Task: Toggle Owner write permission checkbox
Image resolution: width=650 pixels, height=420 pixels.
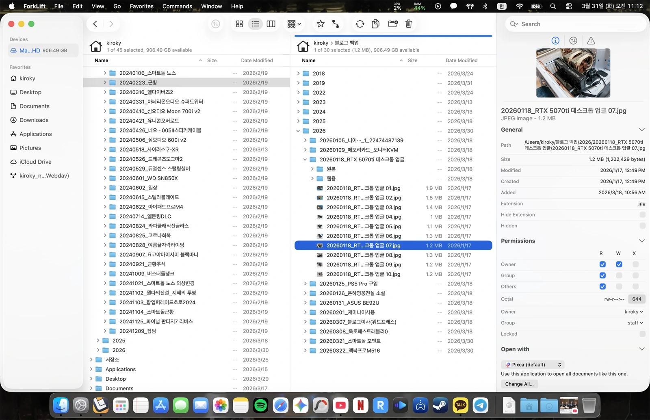Action: pos(619,264)
